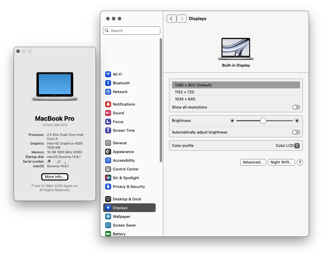The height and width of the screenshot is (258, 325).
Task: Select 1280 × 800 (Default) resolution
Action: click(x=236, y=85)
